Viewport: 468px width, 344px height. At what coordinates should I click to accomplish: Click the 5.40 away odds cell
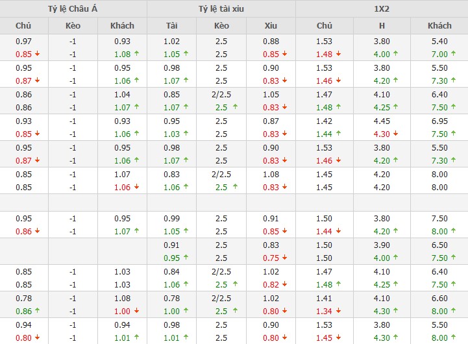click(439, 42)
